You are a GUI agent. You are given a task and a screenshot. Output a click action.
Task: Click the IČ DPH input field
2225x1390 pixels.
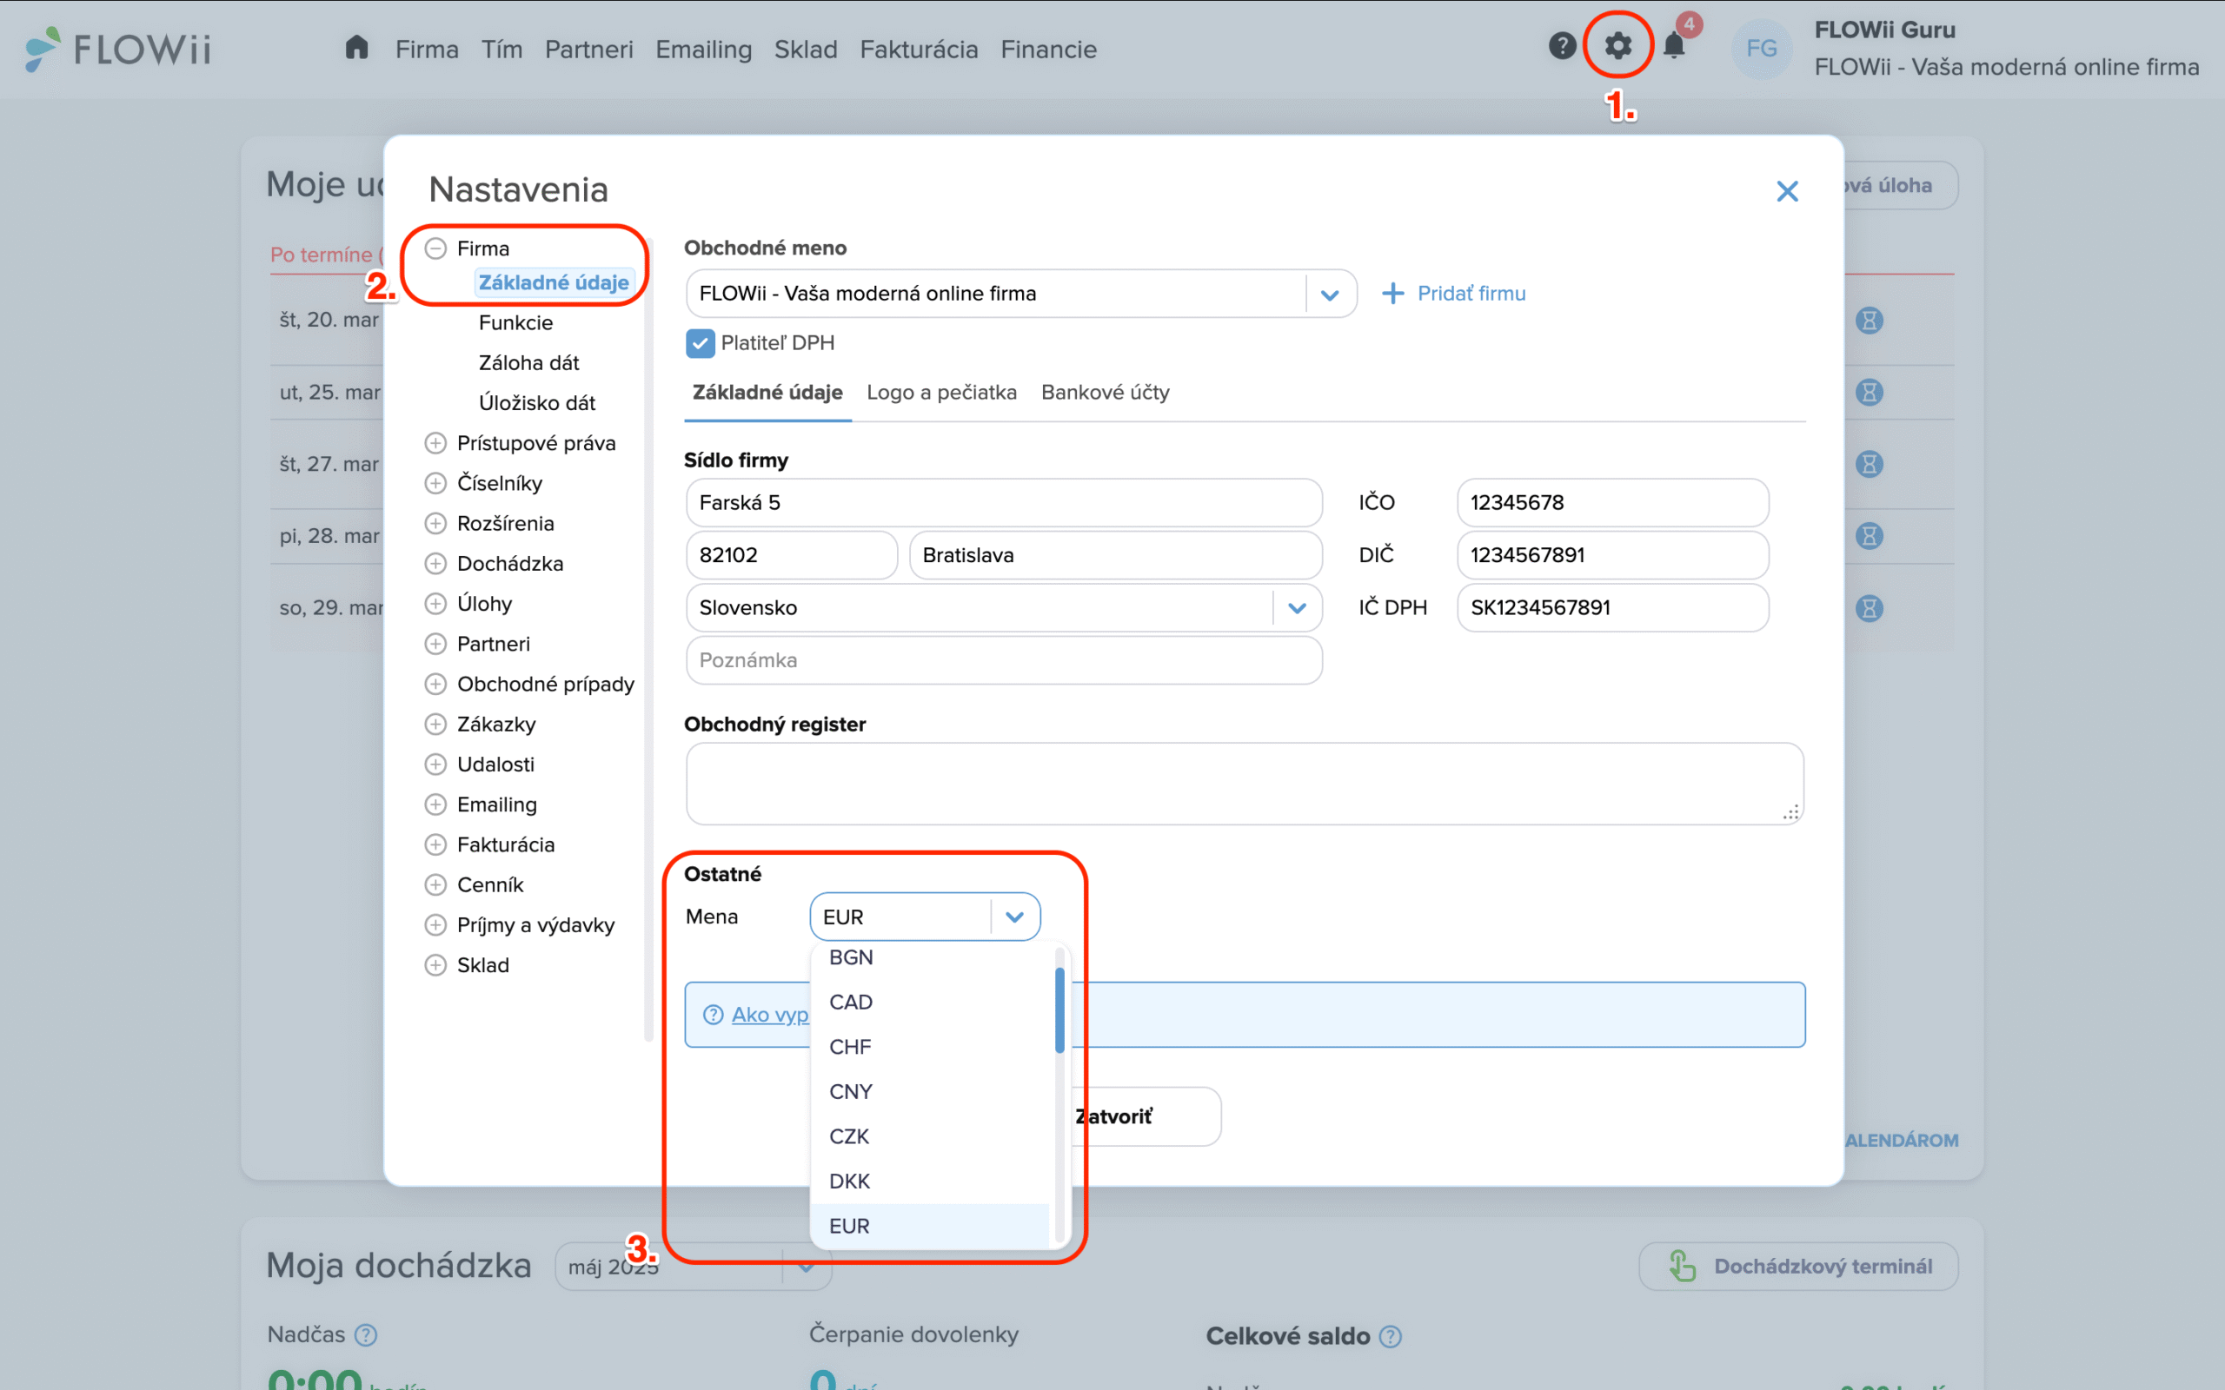coord(1612,607)
